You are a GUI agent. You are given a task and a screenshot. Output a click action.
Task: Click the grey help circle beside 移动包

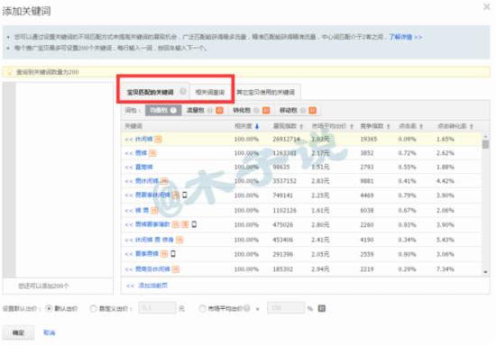303,110
